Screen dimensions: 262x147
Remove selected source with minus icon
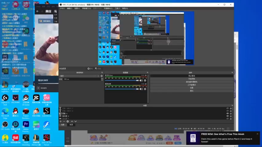pos(64,122)
